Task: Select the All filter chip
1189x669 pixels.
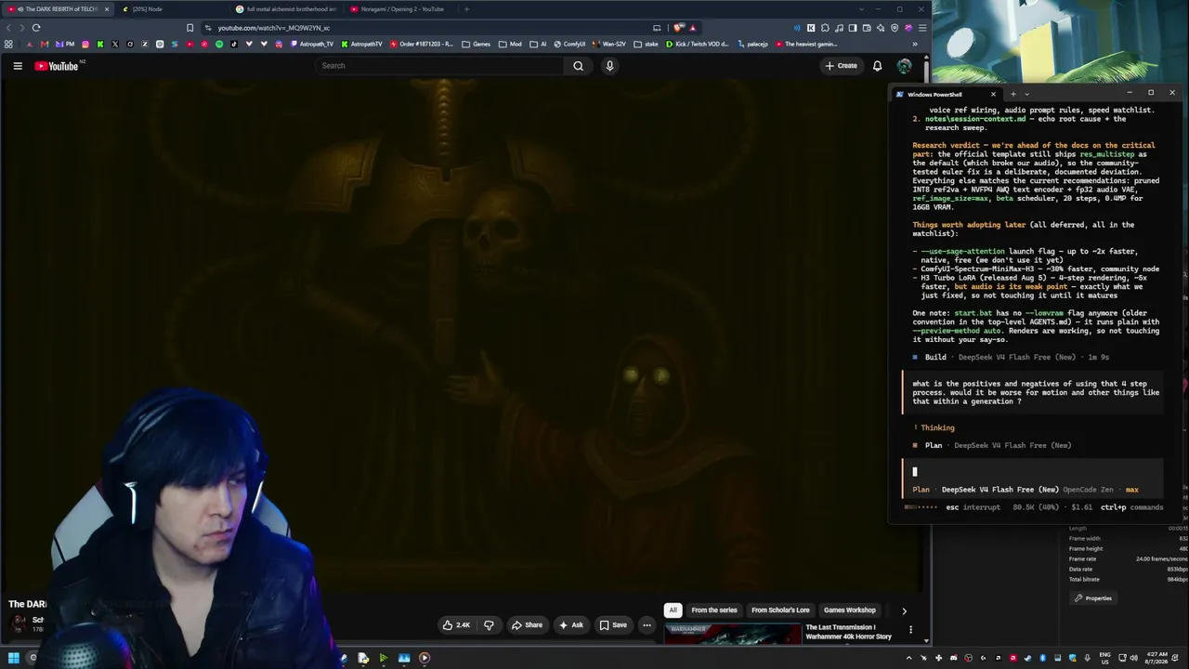Action: 673,610
